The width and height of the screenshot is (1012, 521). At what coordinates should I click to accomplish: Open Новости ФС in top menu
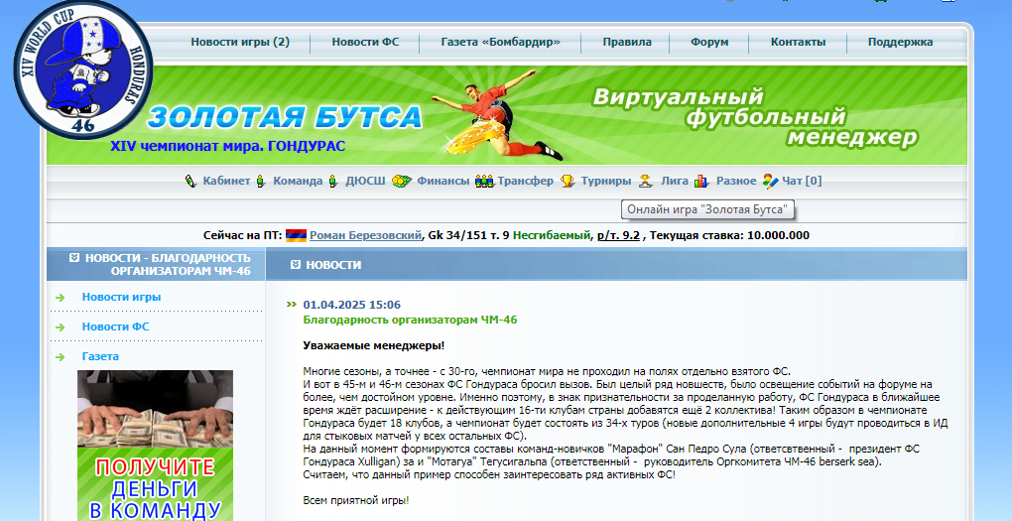pos(365,42)
